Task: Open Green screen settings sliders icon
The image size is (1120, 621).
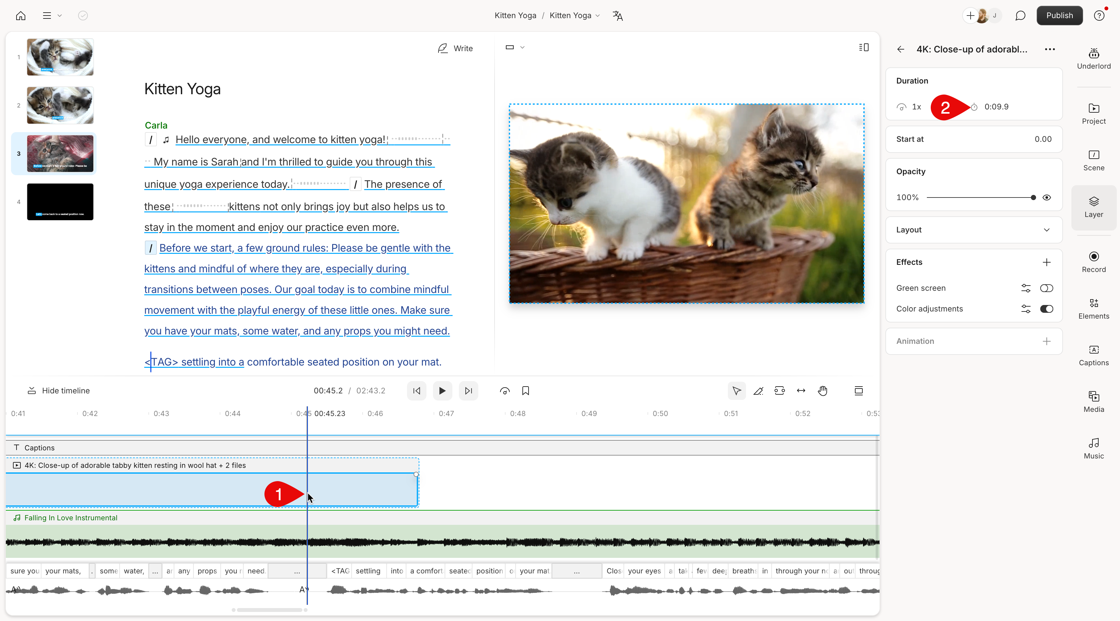Action: (1025, 288)
